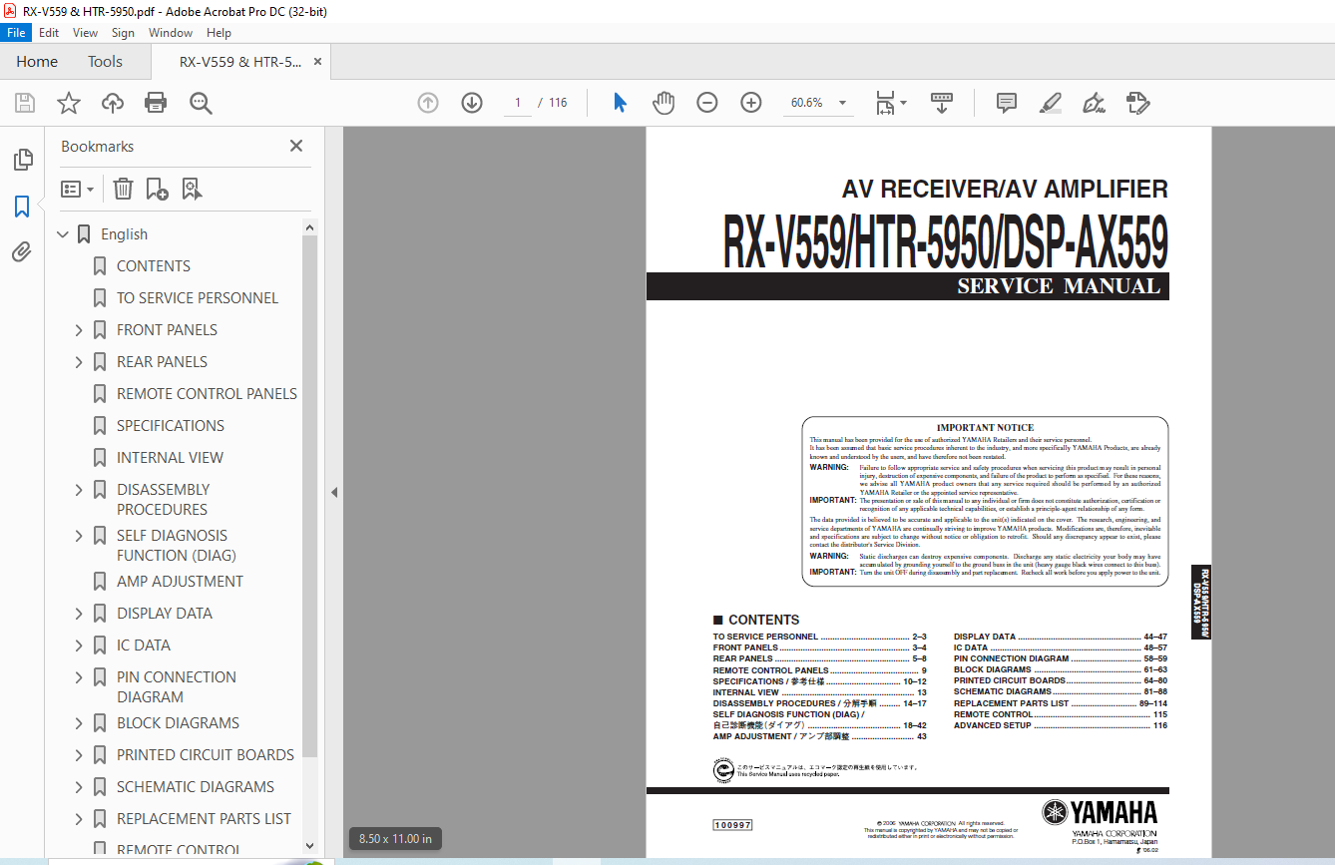Toggle the Bookmarks panel icon
This screenshot has height=865, width=1335.
(22, 207)
